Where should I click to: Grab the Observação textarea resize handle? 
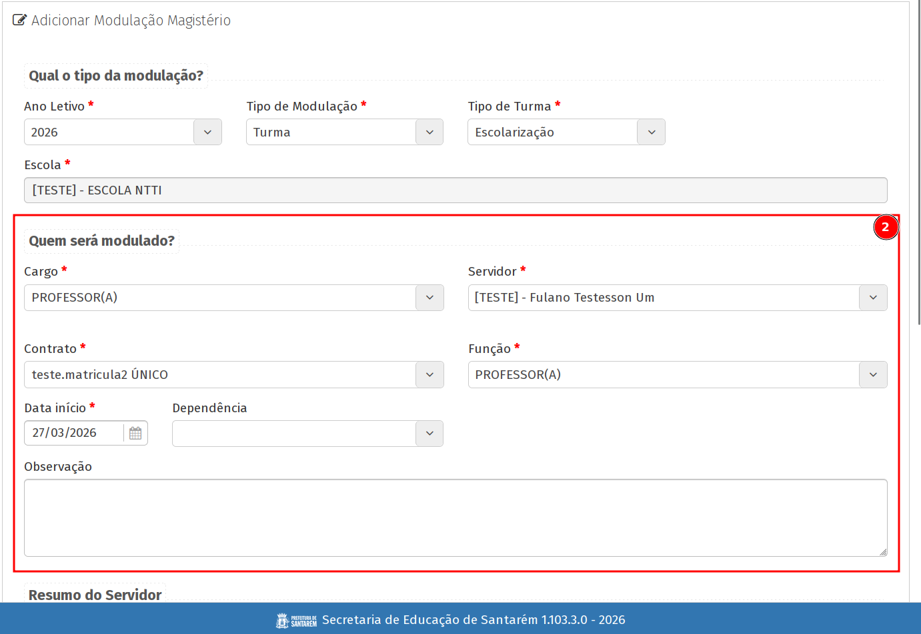[882, 551]
